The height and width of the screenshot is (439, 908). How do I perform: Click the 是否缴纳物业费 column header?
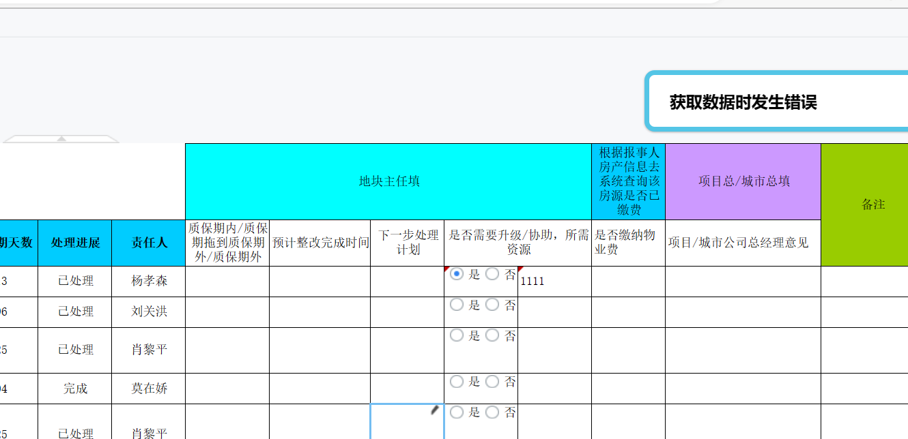click(629, 243)
